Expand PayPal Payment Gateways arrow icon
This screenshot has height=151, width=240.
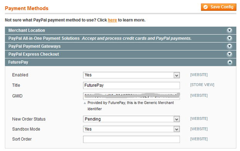pyautogui.click(x=229, y=46)
